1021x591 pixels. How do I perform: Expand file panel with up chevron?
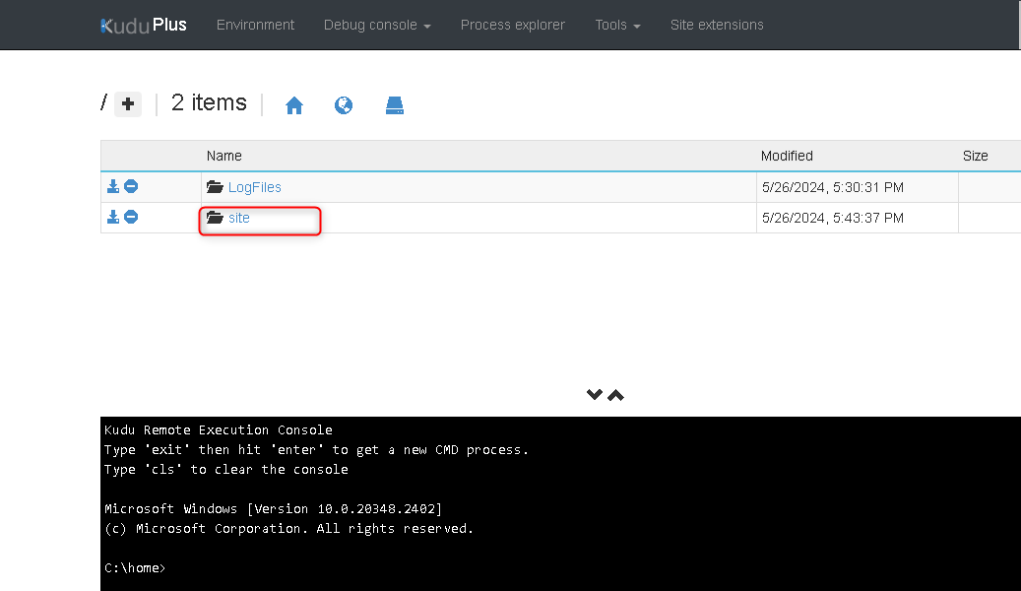pyautogui.click(x=616, y=395)
